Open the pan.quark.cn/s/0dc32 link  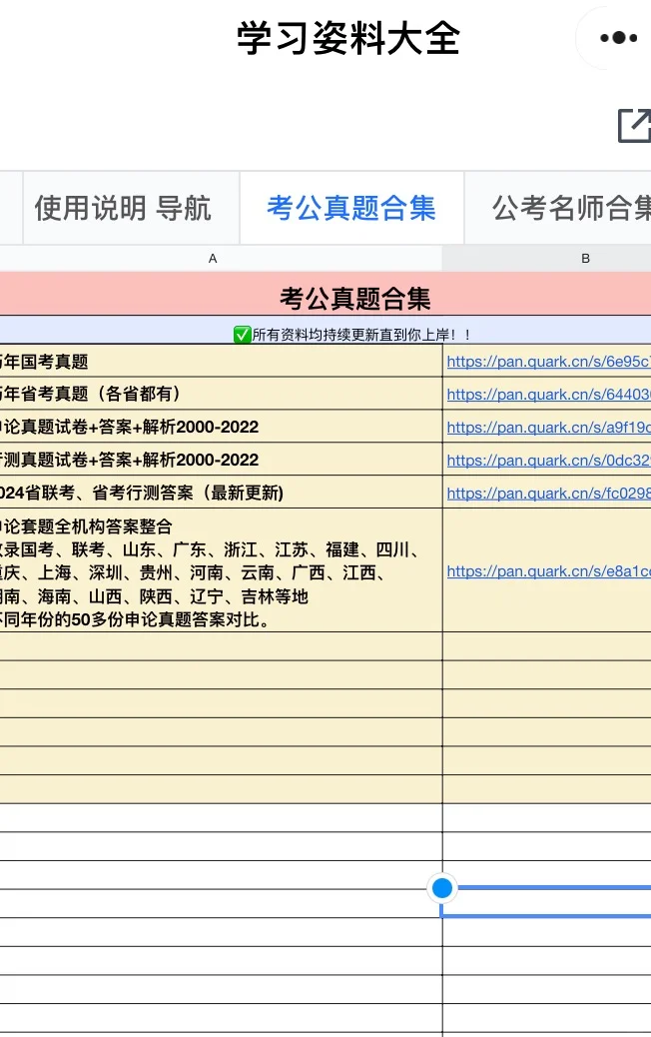(548, 461)
